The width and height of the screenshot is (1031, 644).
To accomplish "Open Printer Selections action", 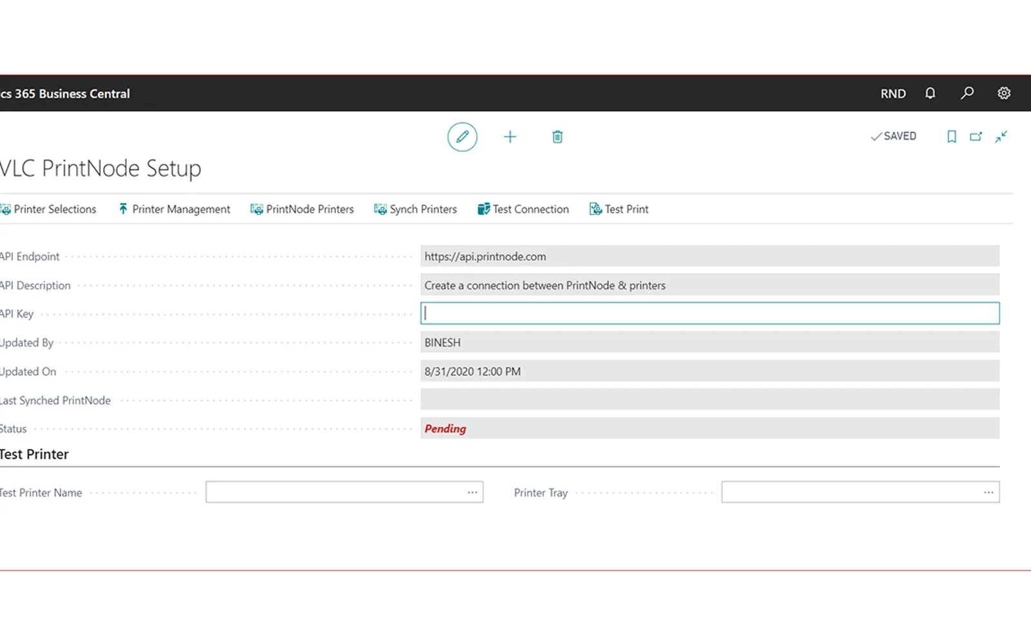I will pos(48,209).
